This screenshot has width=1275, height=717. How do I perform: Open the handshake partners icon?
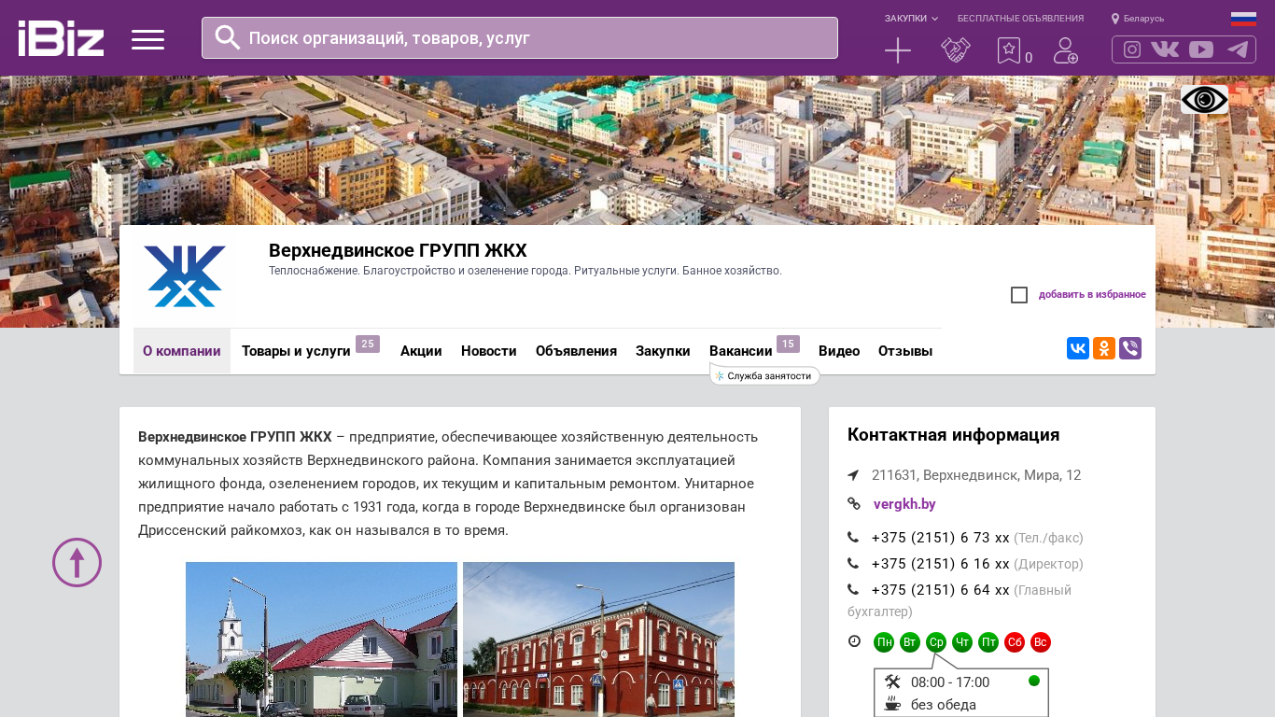click(955, 50)
